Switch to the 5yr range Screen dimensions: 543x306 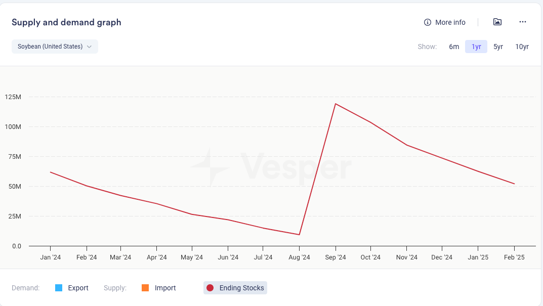click(498, 47)
